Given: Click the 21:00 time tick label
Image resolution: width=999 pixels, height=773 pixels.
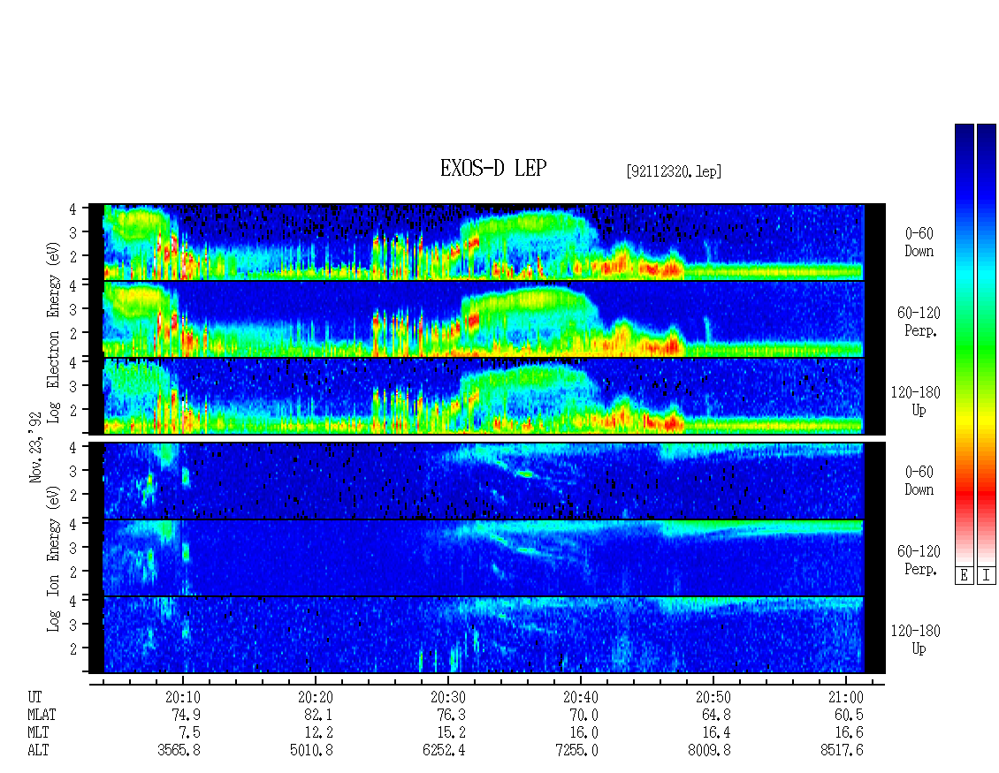Looking at the screenshot, I should [845, 697].
